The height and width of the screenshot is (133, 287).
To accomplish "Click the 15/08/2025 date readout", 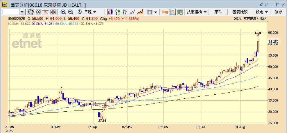I will click(x=16, y=18).
